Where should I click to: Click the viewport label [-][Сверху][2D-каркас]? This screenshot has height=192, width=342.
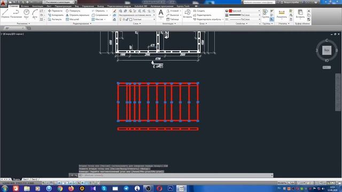click(12, 34)
